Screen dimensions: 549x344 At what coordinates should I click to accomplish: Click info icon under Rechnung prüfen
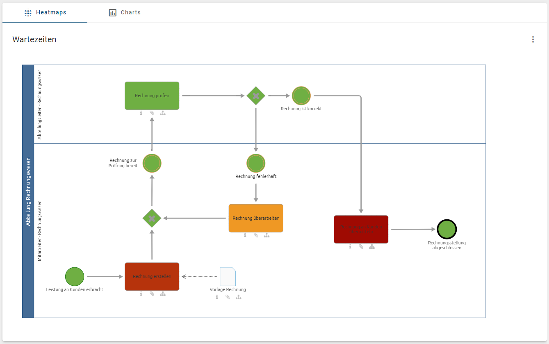coord(141,113)
